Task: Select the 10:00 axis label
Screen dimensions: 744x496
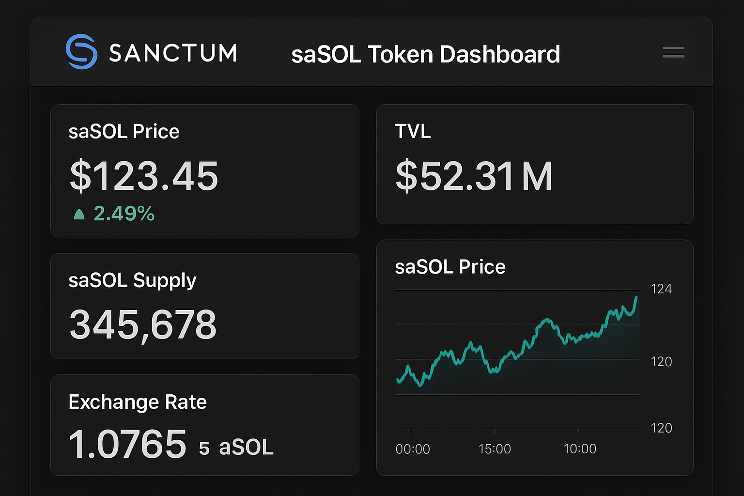Action: click(x=581, y=449)
